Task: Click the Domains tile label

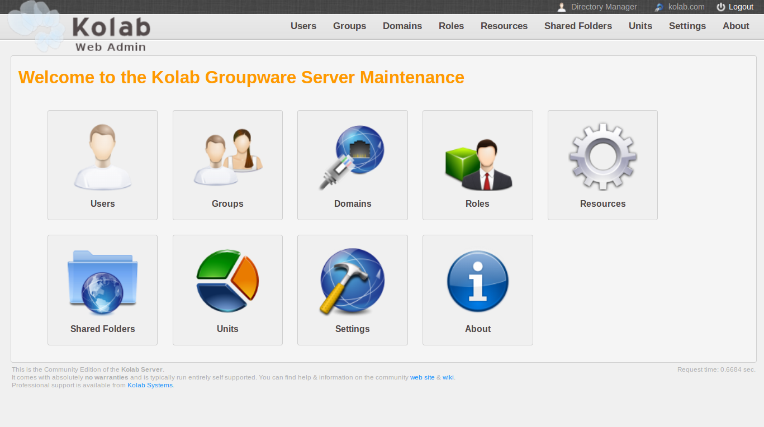Action: click(x=353, y=204)
